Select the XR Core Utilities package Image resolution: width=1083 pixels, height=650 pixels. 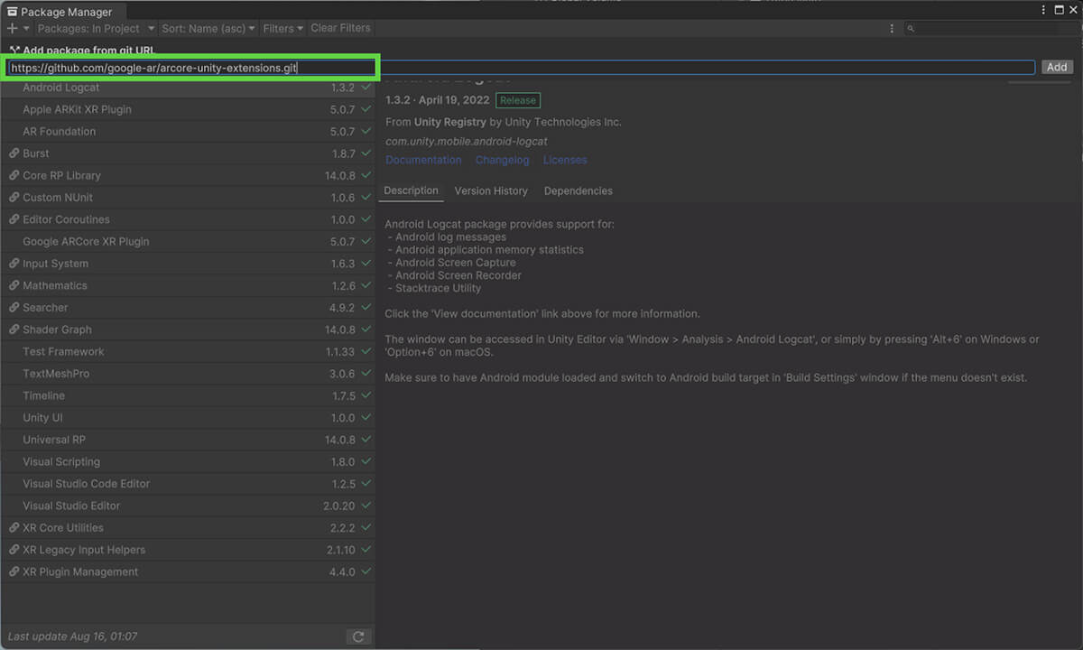188,527
